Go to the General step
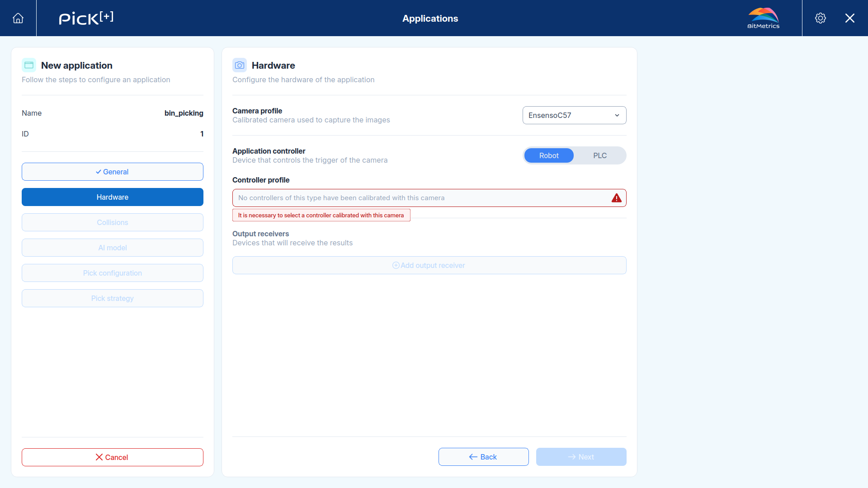The height and width of the screenshot is (488, 868). point(113,172)
